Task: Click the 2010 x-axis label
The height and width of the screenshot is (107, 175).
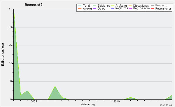Action: (117, 101)
